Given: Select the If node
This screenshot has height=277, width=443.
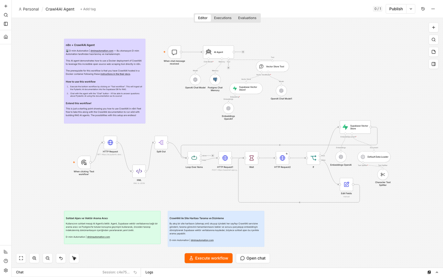Looking at the screenshot, I should click(313, 158).
